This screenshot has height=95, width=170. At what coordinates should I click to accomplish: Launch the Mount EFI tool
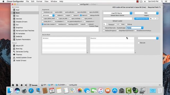(x=19, y=46)
